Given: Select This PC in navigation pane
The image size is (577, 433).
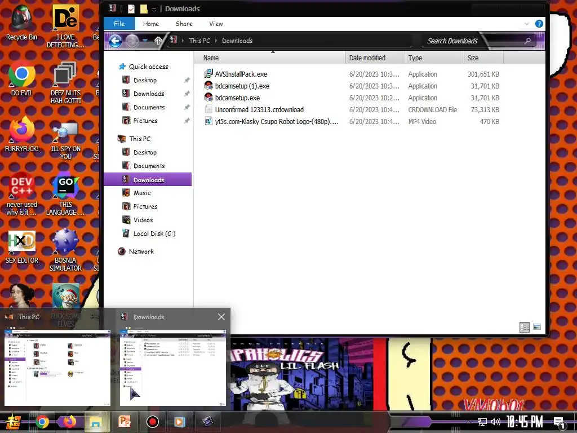Looking at the screenshot, I should (140, 139).
